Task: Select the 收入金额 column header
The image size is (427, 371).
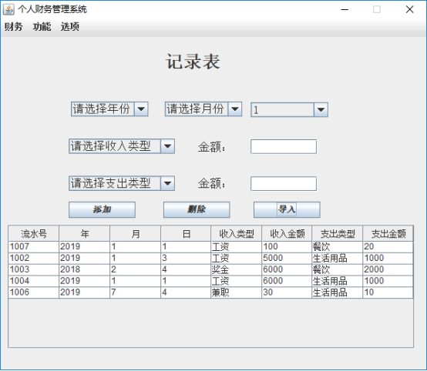Action: pos(287,234)
